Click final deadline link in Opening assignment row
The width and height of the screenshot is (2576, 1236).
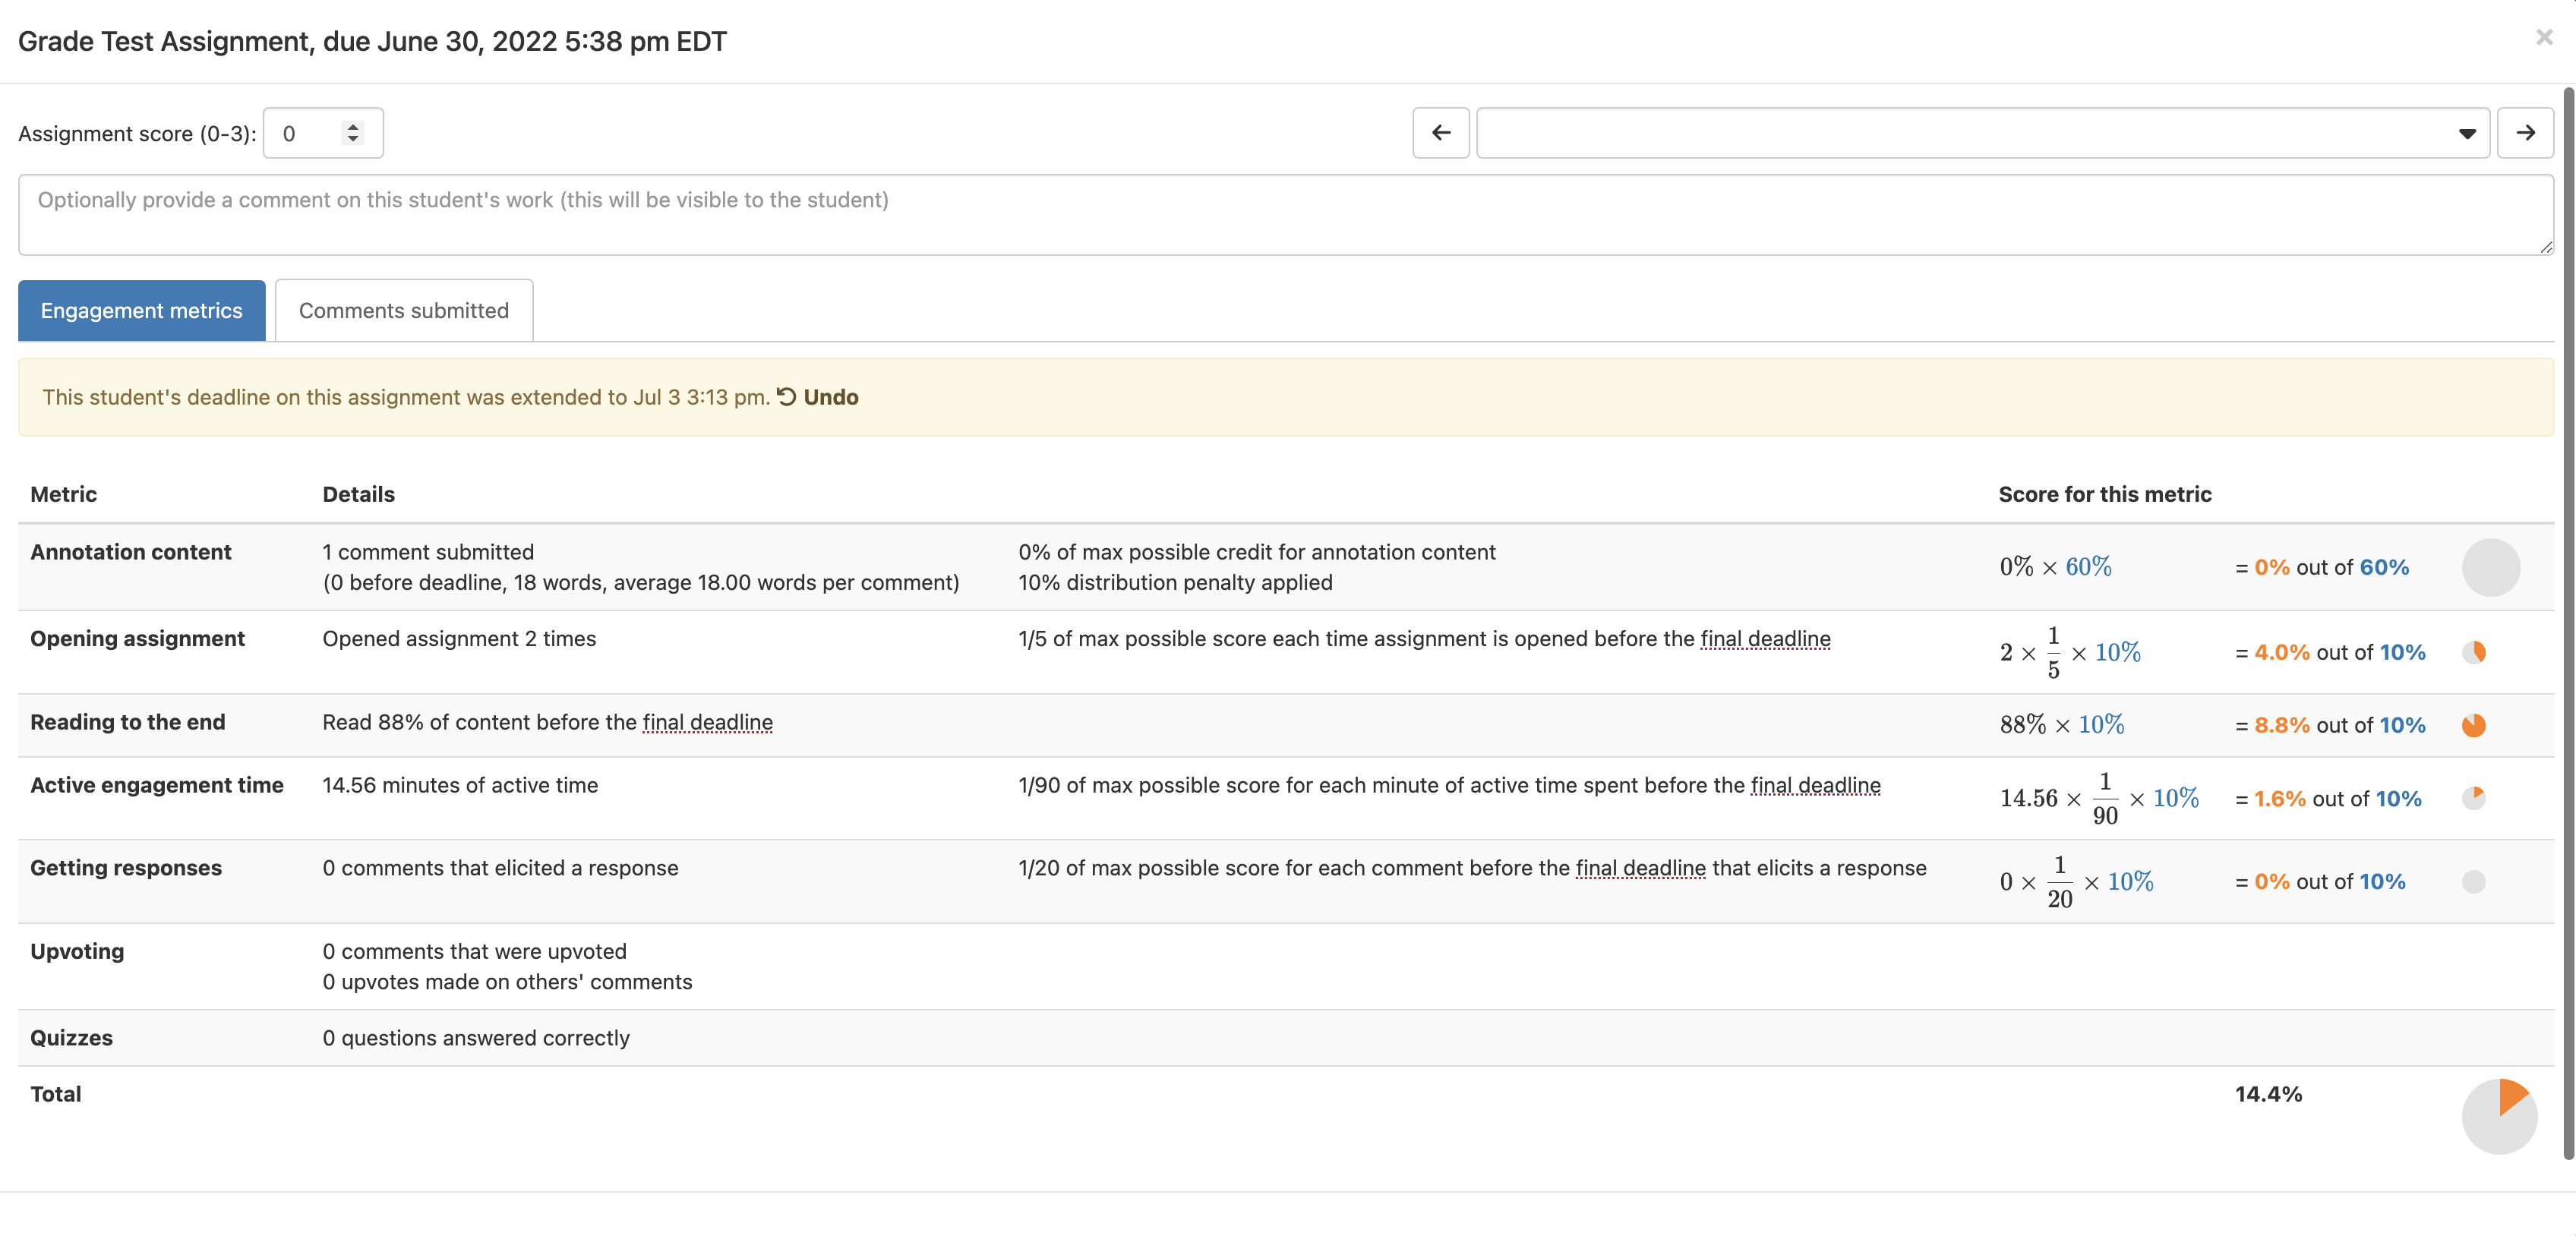[1765, 639]
